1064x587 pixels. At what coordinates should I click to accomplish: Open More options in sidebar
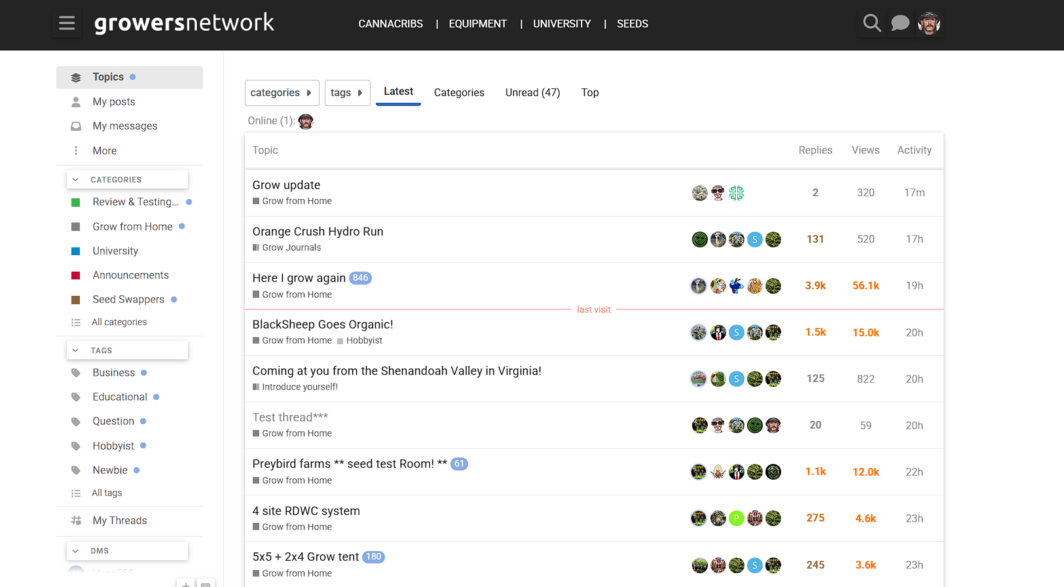[x=104, y=151]
